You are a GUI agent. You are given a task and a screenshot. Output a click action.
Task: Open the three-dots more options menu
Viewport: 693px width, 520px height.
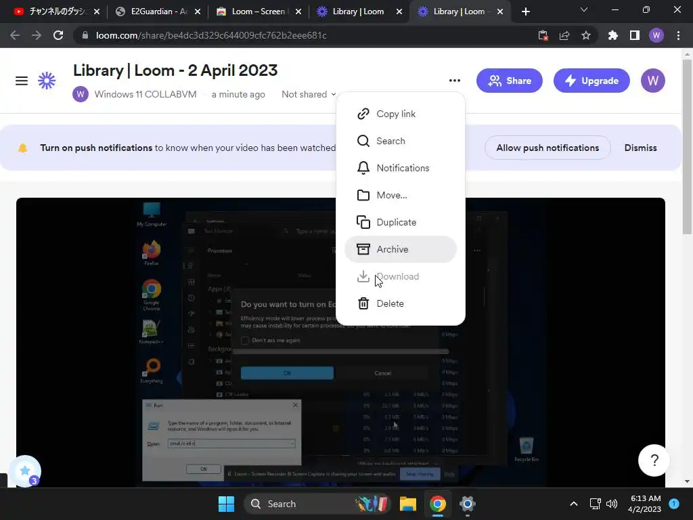coord(454,81)
